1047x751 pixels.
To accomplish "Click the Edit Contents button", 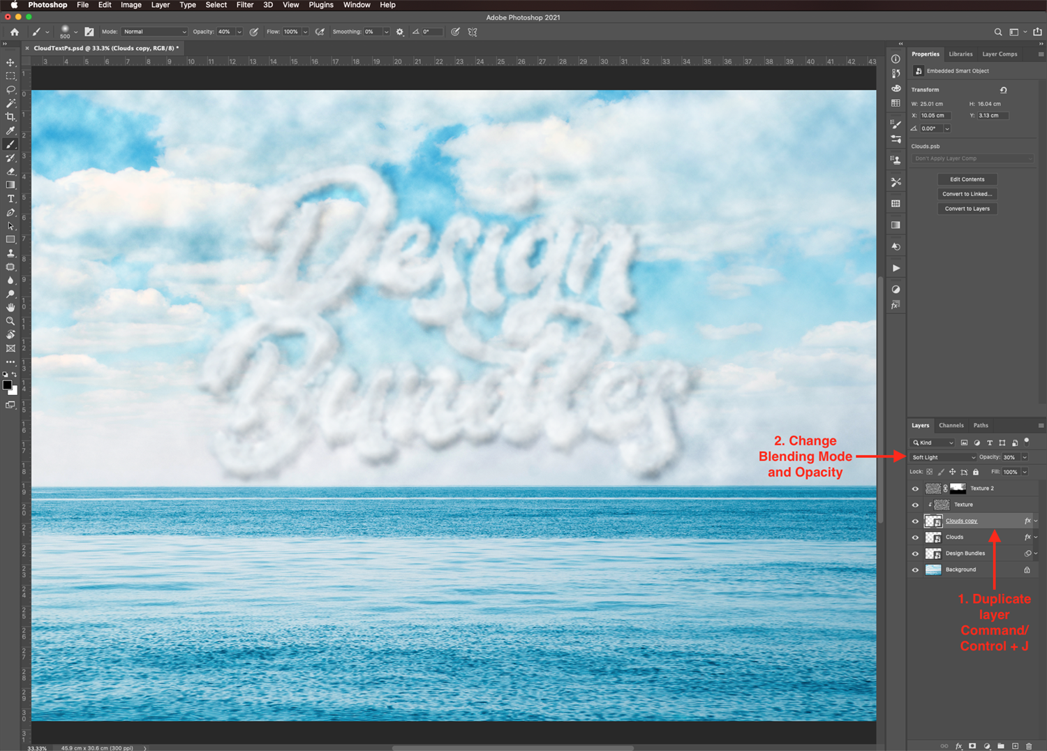I will pyautogui.click(x=967, y=179).
